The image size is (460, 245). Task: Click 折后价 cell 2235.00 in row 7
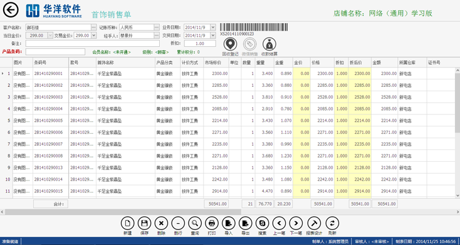(x=360, y=144)
